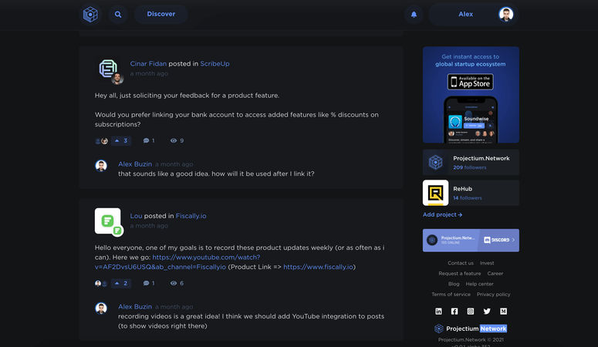Open the ScribeUp project link
Screen dimensions: 598x347
215,64
